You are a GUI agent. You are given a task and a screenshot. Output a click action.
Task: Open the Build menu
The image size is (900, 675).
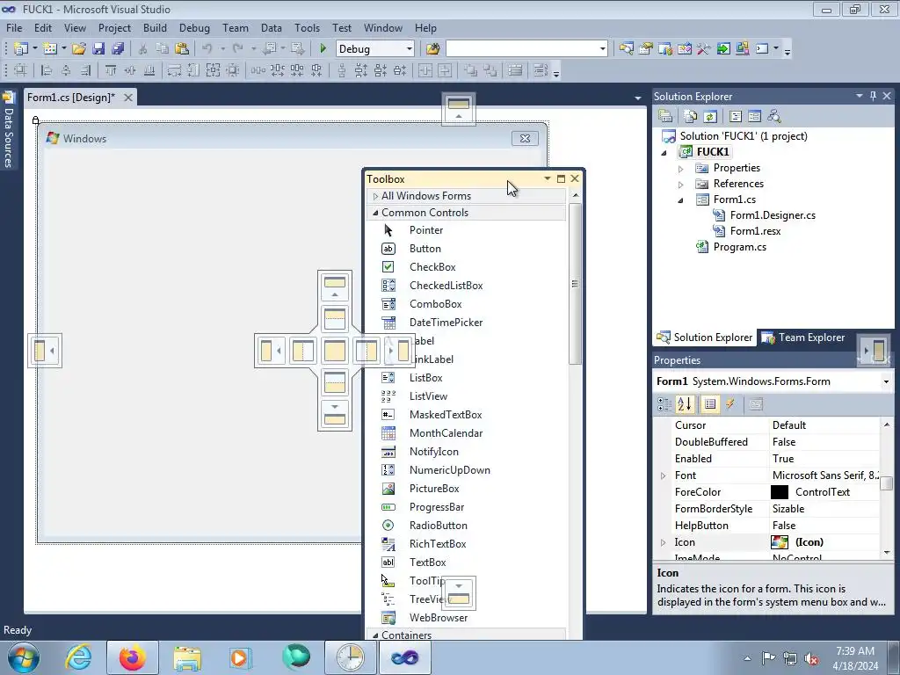tap(155, 27)
